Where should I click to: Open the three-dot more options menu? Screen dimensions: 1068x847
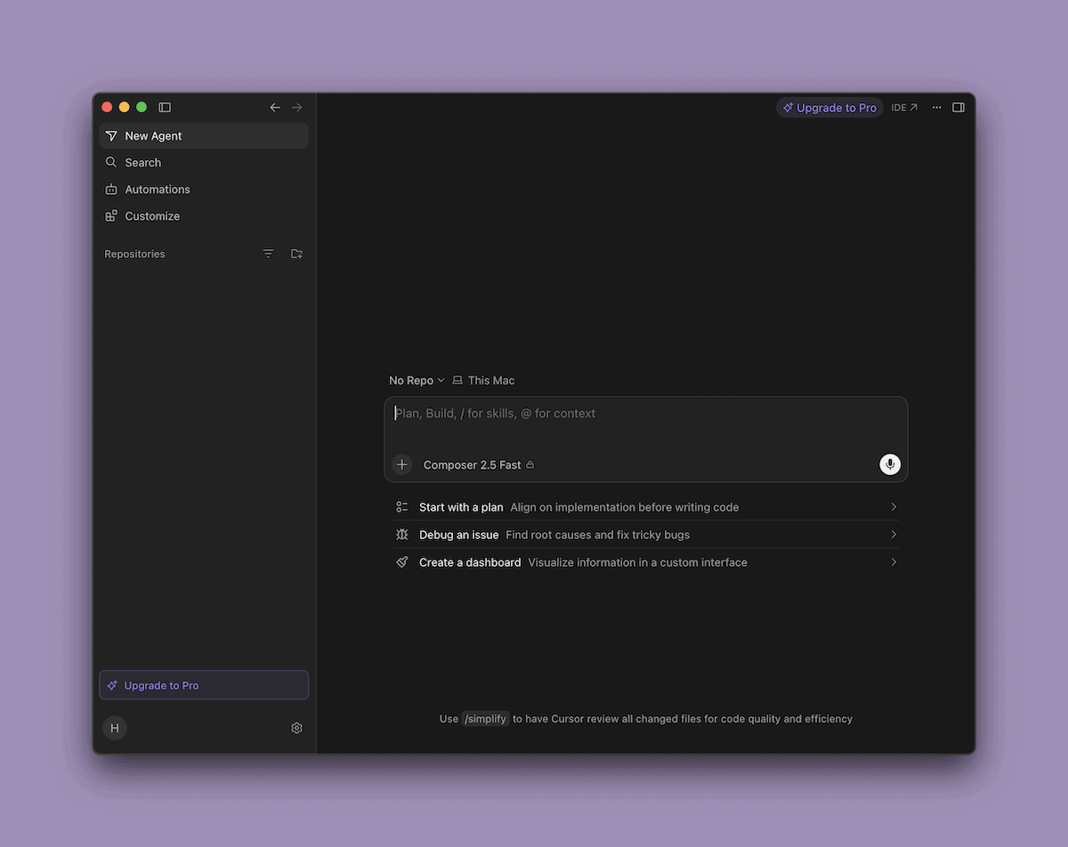tap(936, 108)
